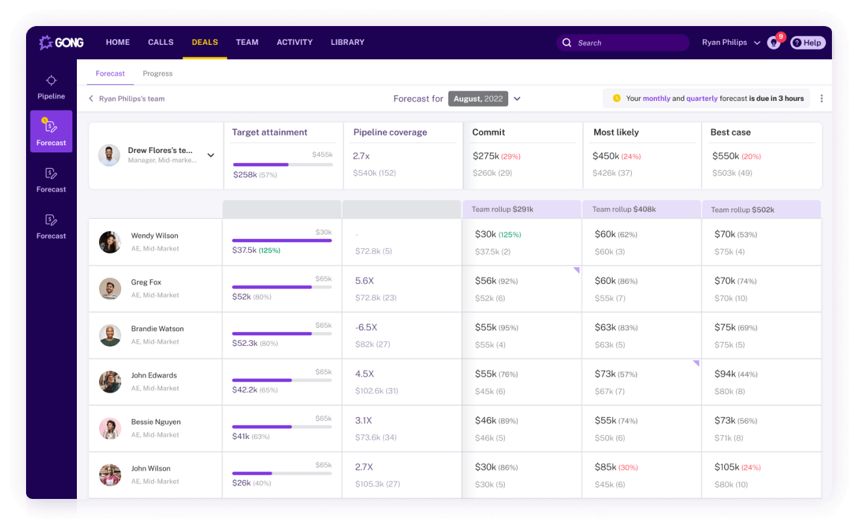Open the three-dot menu beside the forecast reminder
Image resolution: width=858 pixels, height=525 pixels.
[822, 98]
